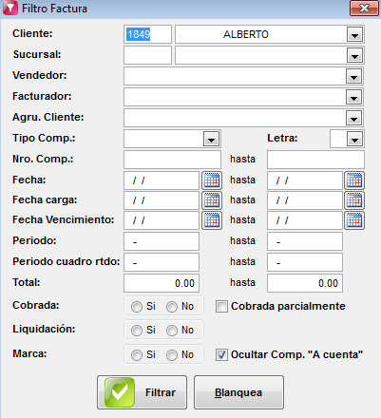Open the Vendedor dropdown list
Screen dimensions: 381x418
353,76
